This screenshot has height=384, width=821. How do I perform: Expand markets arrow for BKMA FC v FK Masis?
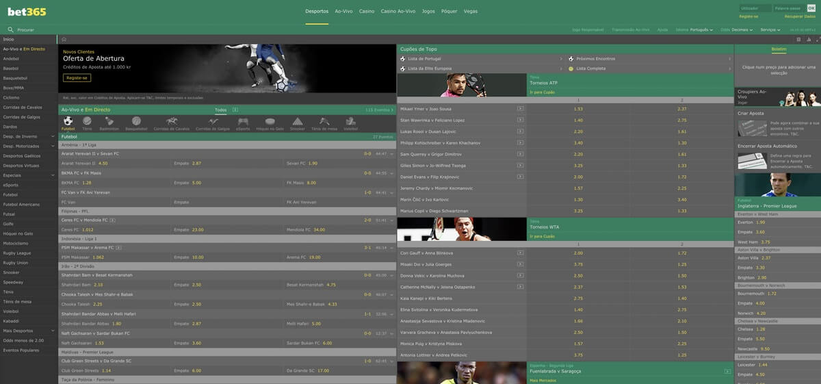(x=392, y=173)
